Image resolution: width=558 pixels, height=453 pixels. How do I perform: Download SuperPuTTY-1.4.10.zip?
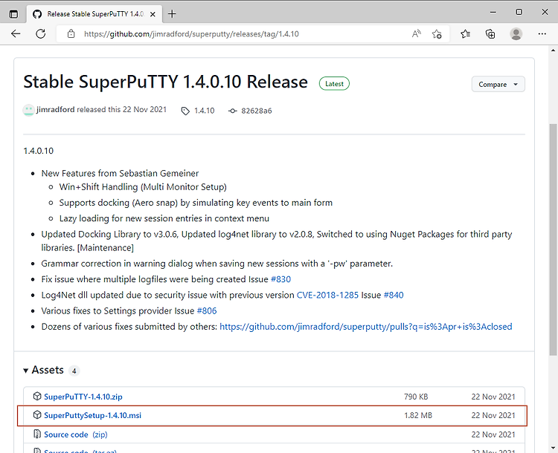[83, 397]
